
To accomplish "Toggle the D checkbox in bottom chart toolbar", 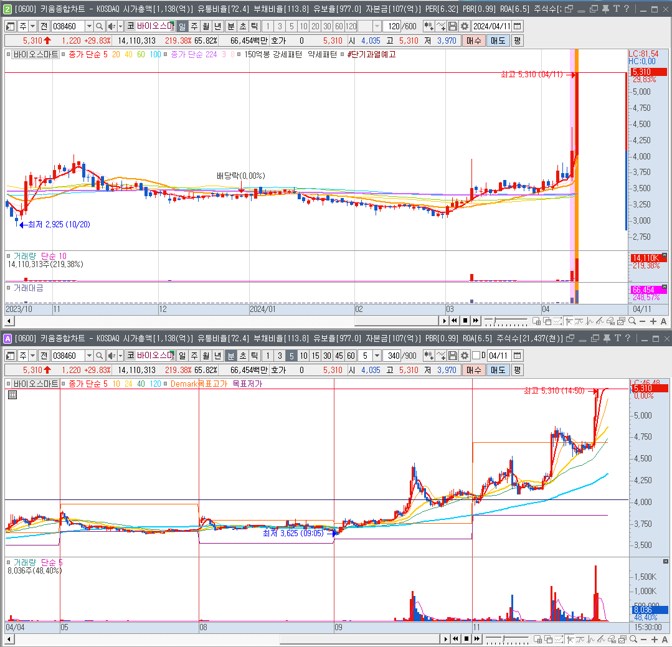I will [476, 356].
